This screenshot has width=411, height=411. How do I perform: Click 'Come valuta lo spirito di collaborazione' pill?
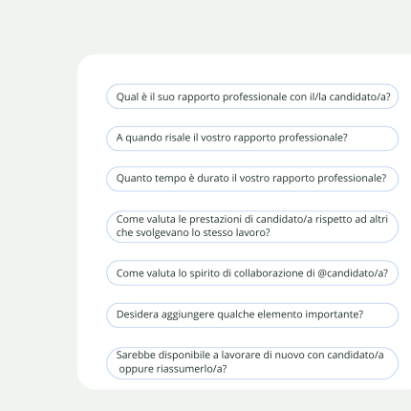tap(252, 273)
